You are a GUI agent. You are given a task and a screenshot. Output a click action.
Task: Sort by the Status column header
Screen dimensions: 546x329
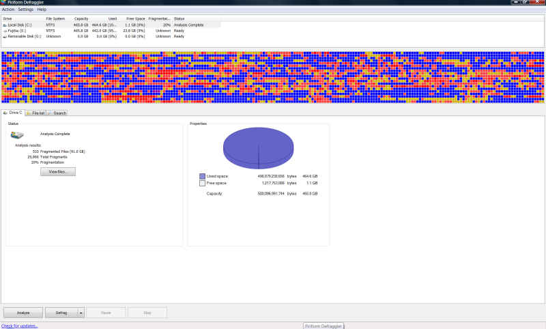pyautogui.click(x=197, y=19)
